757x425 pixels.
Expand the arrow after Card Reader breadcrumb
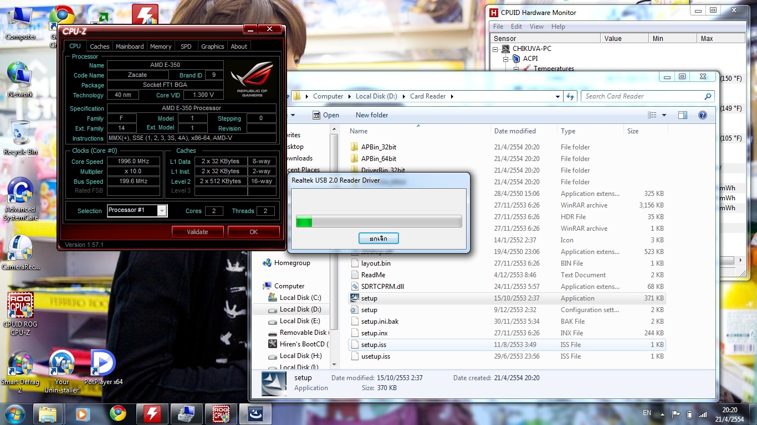pos(452,96)
